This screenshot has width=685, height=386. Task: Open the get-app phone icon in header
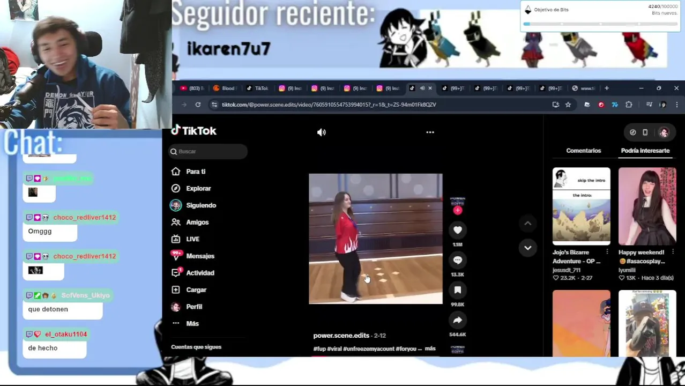pyautogui.click(x=645, y=132)
